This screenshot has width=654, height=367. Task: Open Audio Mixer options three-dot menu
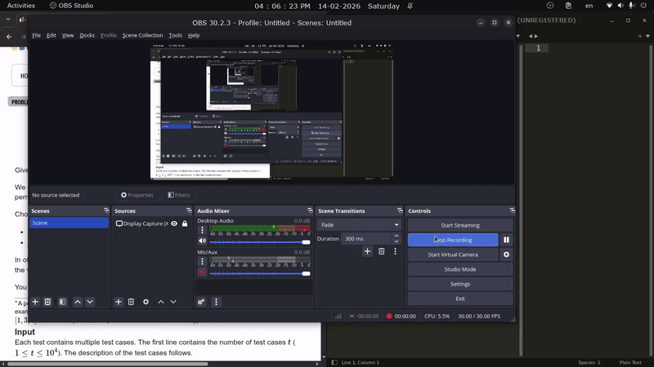[216, 302]
